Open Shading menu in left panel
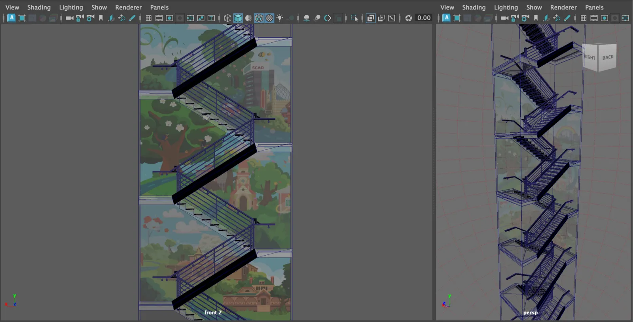633x322 pixels. click(39, 7)
